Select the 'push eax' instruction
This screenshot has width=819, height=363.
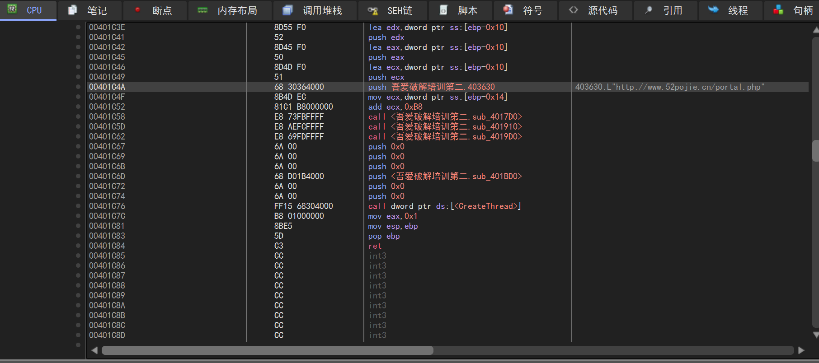386,57
